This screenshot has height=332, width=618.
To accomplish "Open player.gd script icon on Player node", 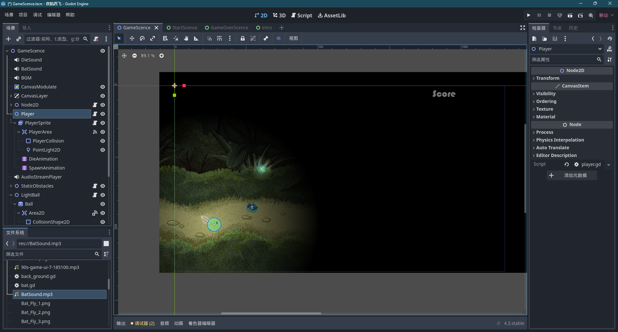I will pyautogui.click(x=95, y=114).
